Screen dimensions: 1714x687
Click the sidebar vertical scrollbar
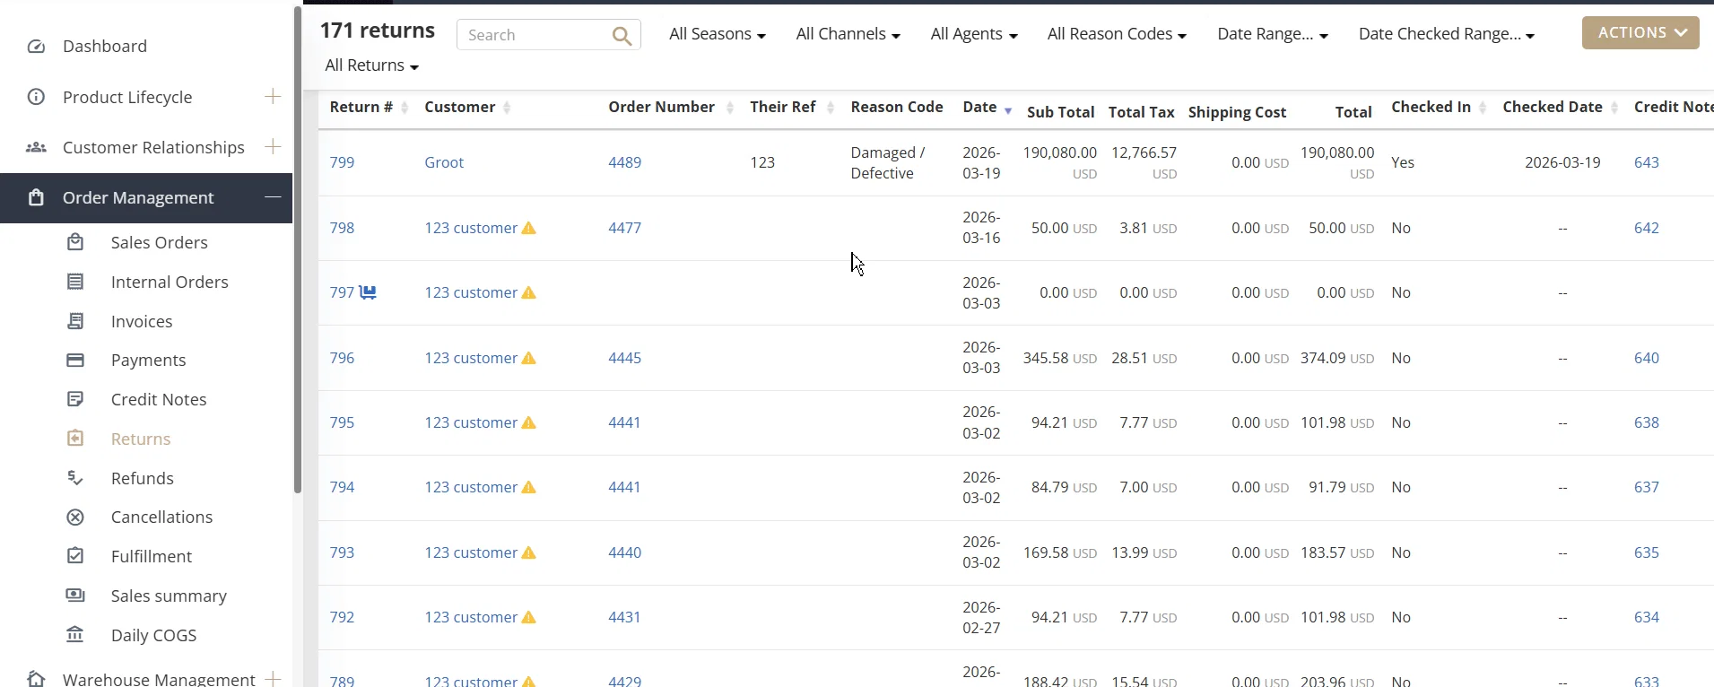pyautogui.click(x=298, y=249)
